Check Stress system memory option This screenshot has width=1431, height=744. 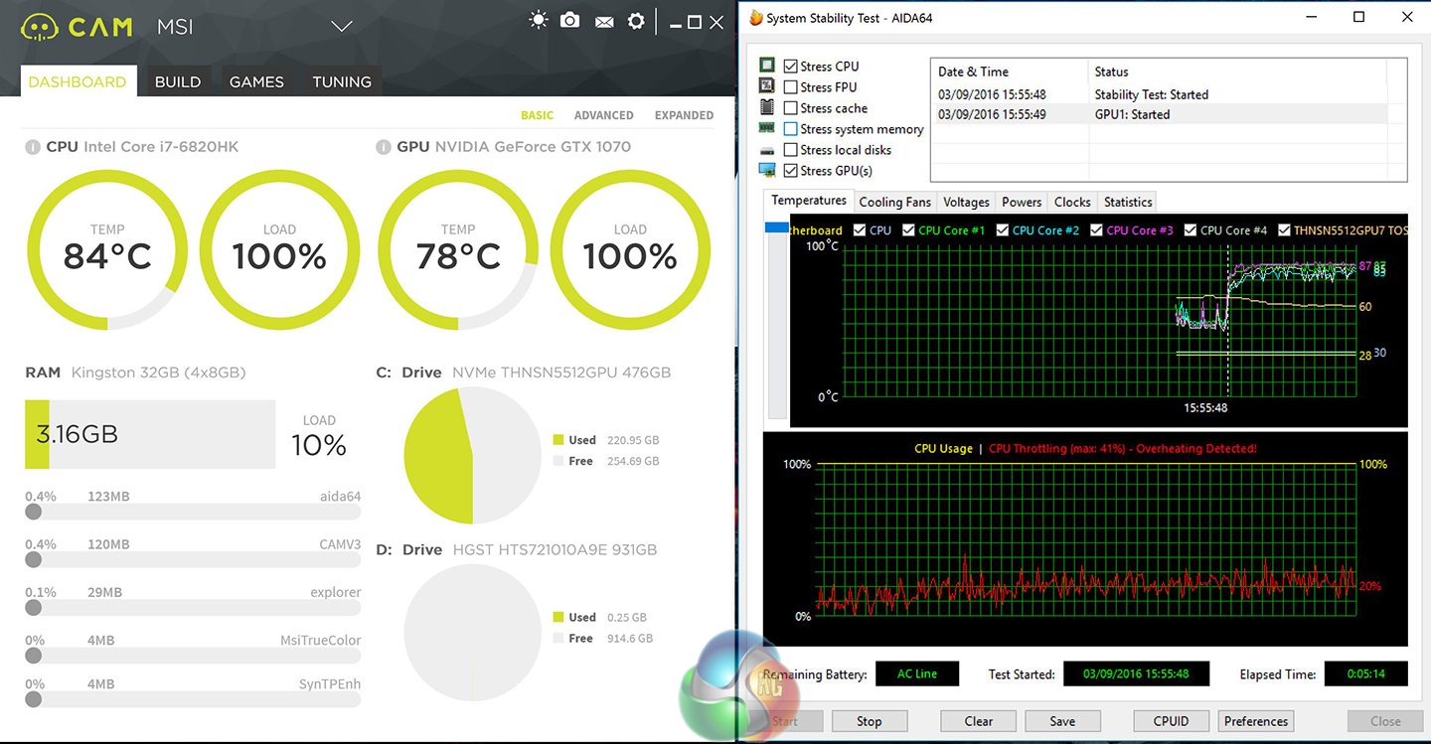pos(791,129)
